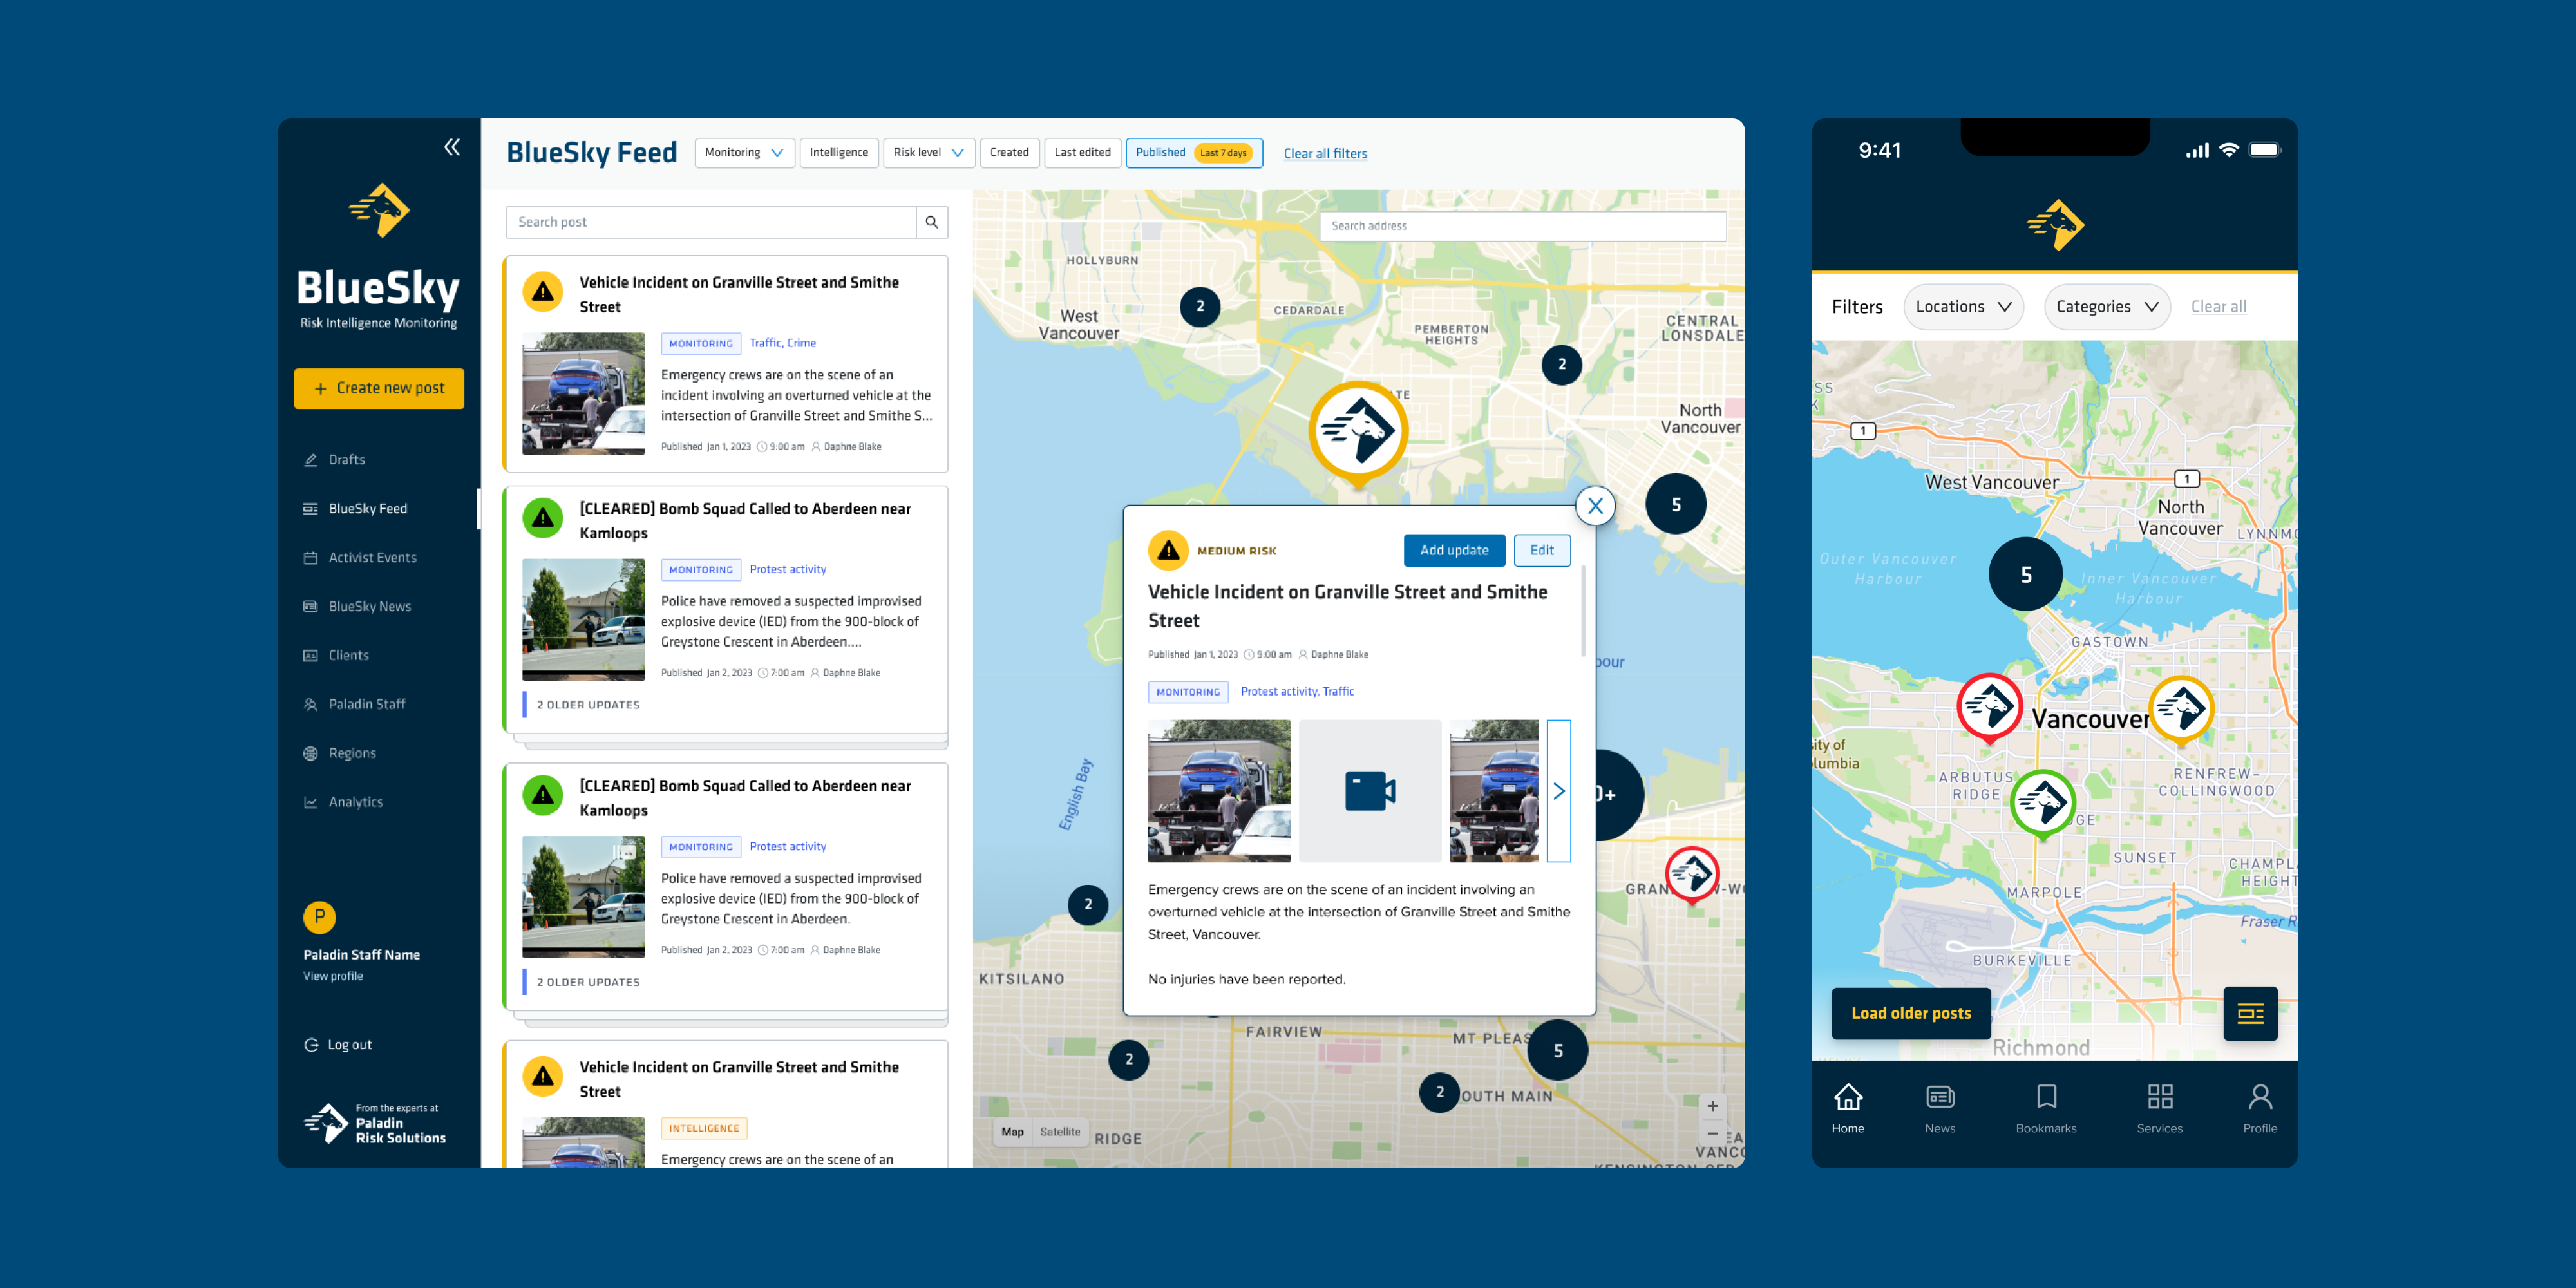
Task: Click green risk icon on first Bomb Squad post
Action: coord(543,517)
